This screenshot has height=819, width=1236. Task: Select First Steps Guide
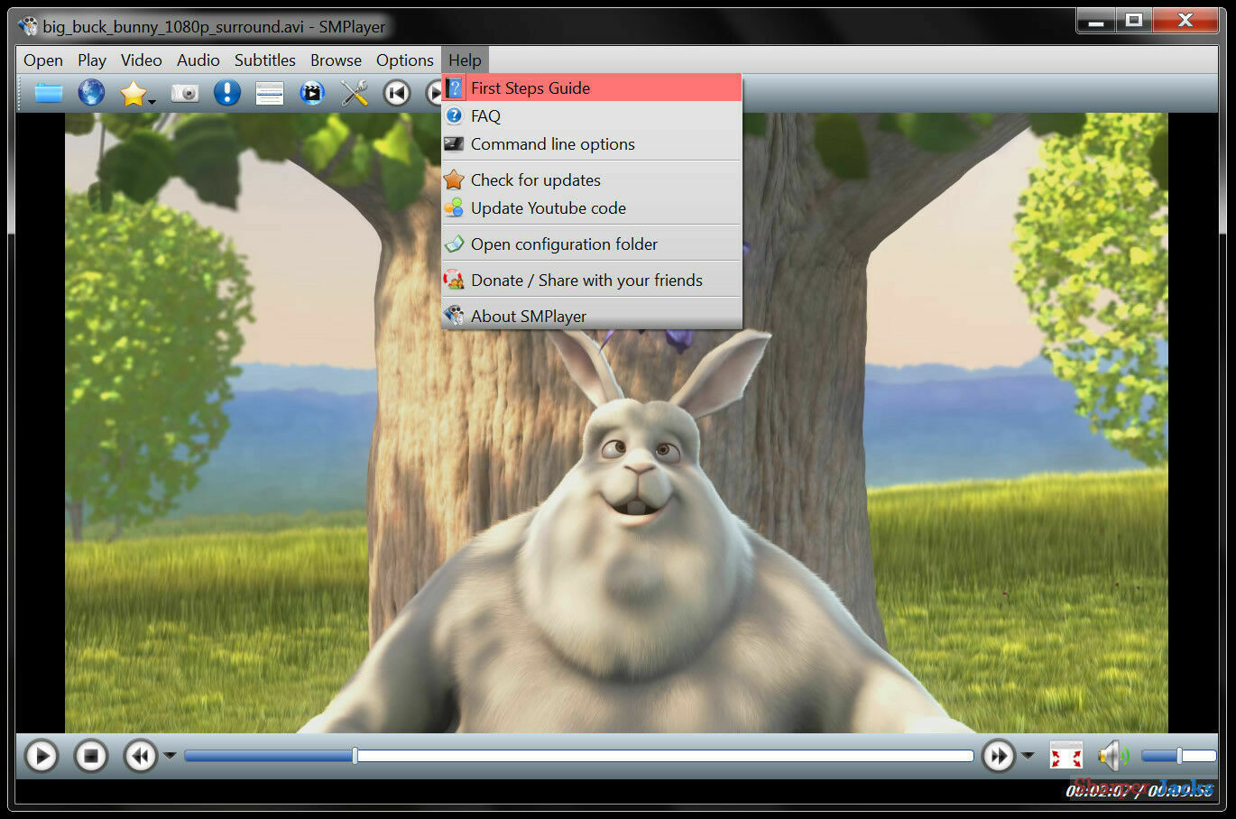point(592,87)
